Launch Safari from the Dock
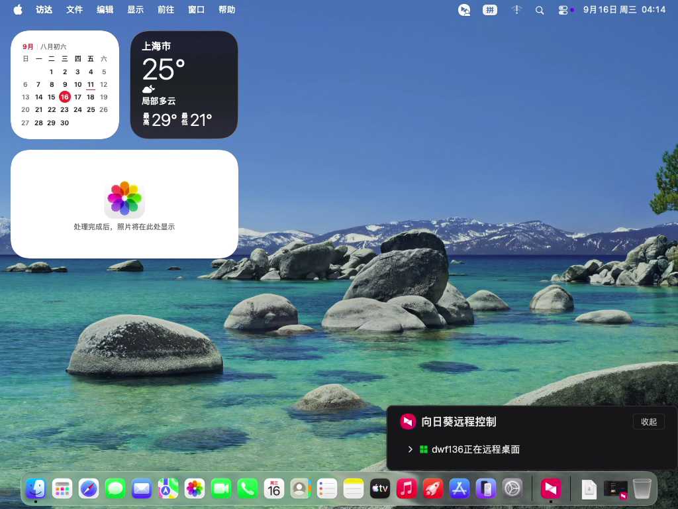Image resolution: width=678 pixels, height=509 pixels. click(89, 488)
